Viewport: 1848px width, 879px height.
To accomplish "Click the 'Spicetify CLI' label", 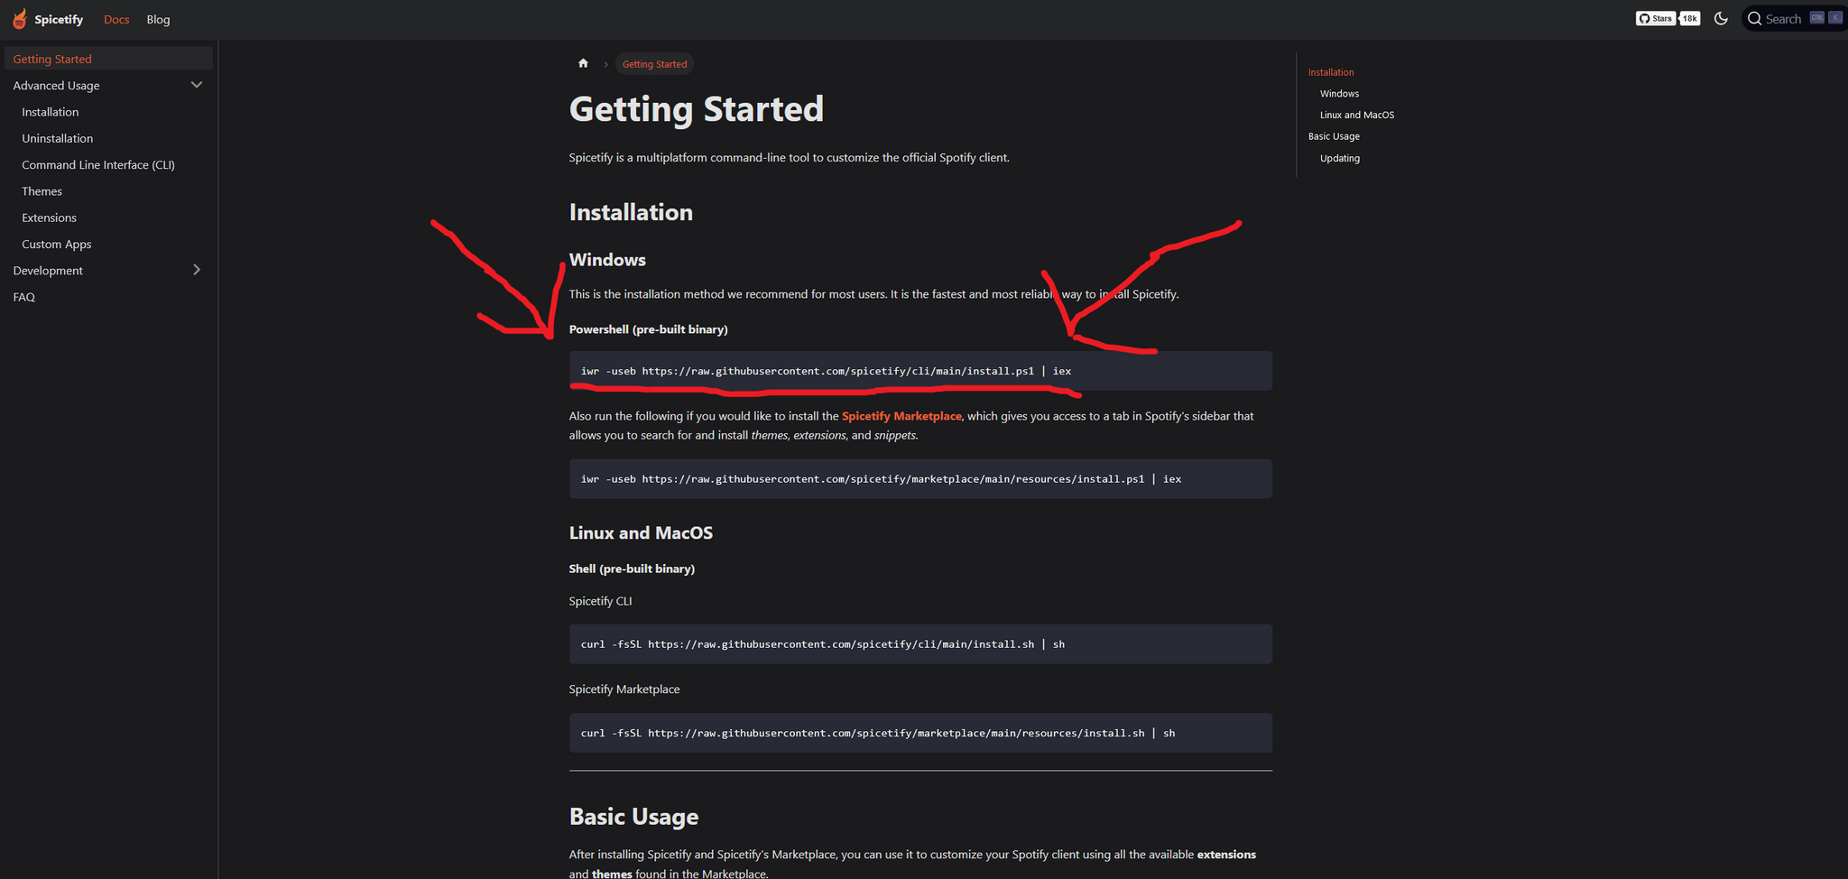I will click(600, 601).
